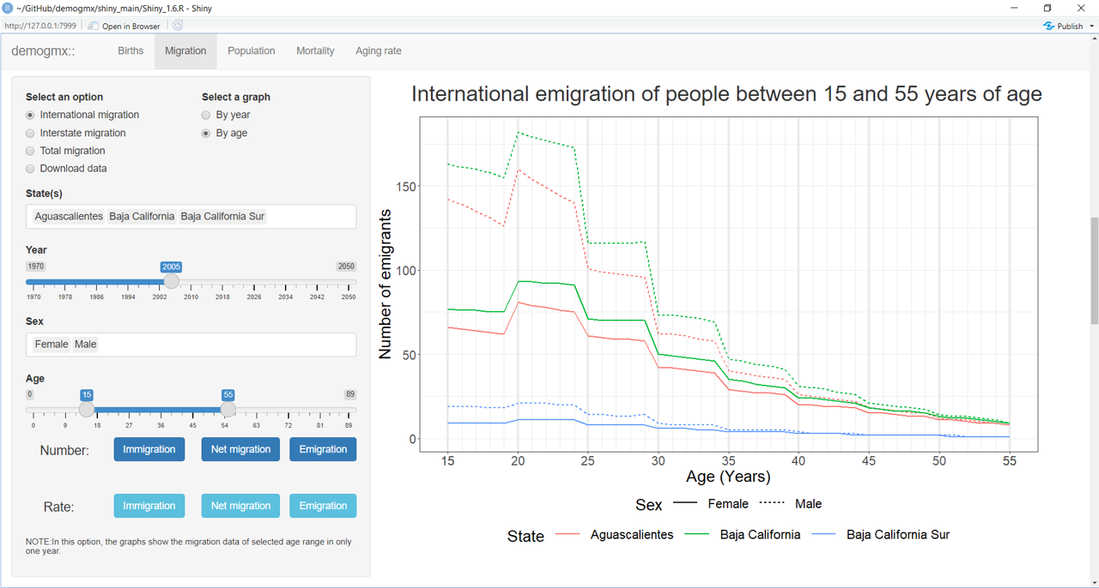
Task: Click the light blue Rate Net migration button
Action: click(x=240, y=506)
